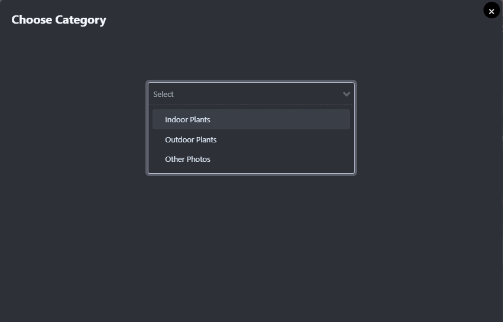This screenshot has height=322, width=503.
Task: Close the Choose Category dialog
Action: click(491, 11)
